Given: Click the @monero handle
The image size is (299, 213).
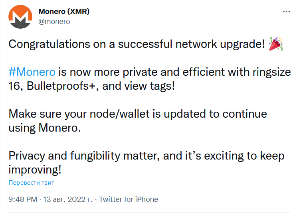Looking at the screenshot, I should [54, 22].
